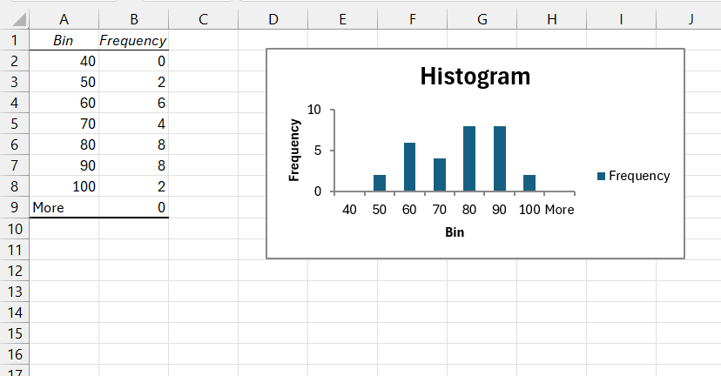
Task: Select row 12 header
Action: tap(15, 271)
